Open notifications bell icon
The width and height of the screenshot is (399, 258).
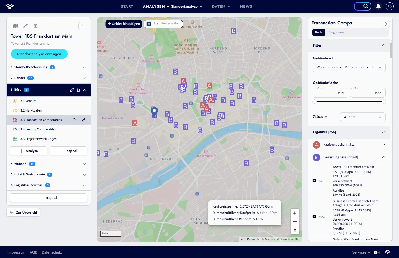378,6
